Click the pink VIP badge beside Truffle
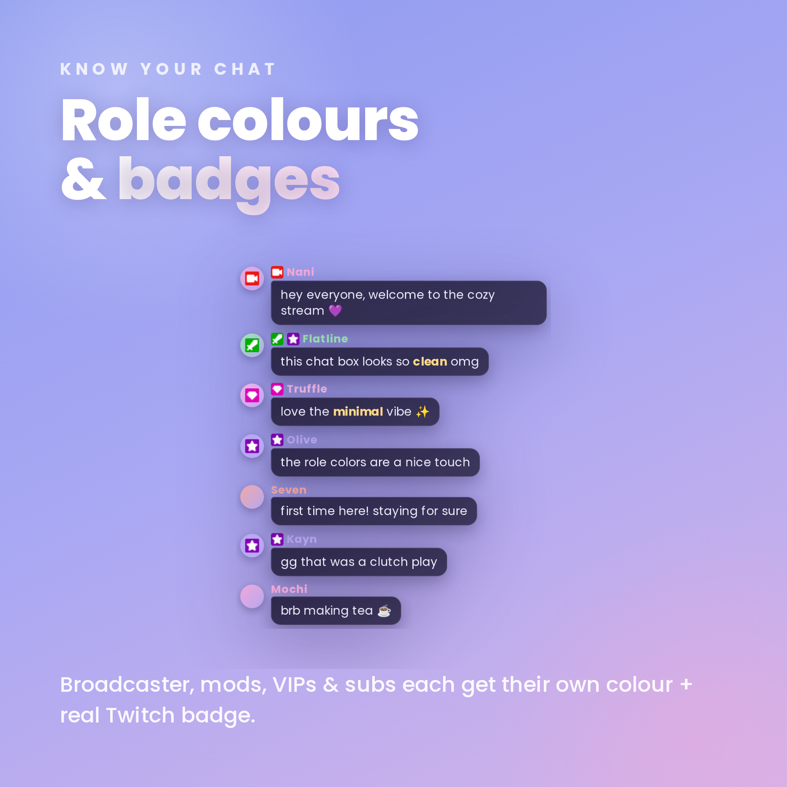Image resolution: width=787 pixels, height=787 pixels. (277, 389)
